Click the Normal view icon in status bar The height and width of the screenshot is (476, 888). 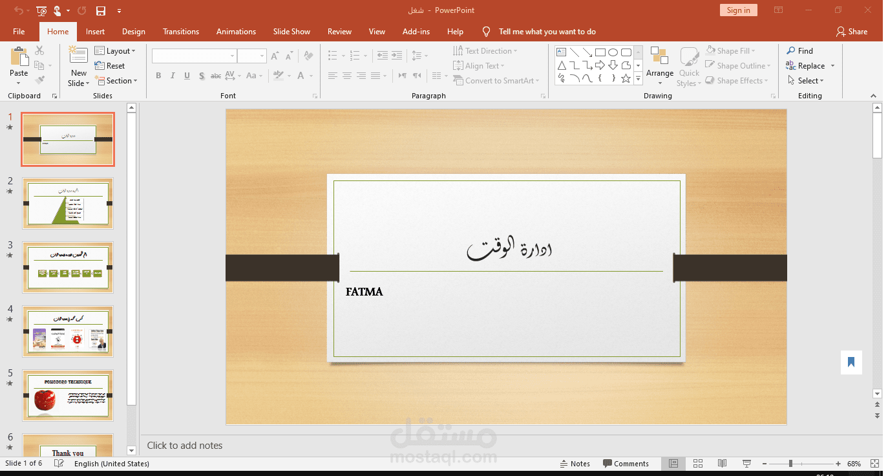tap(673, 464)
